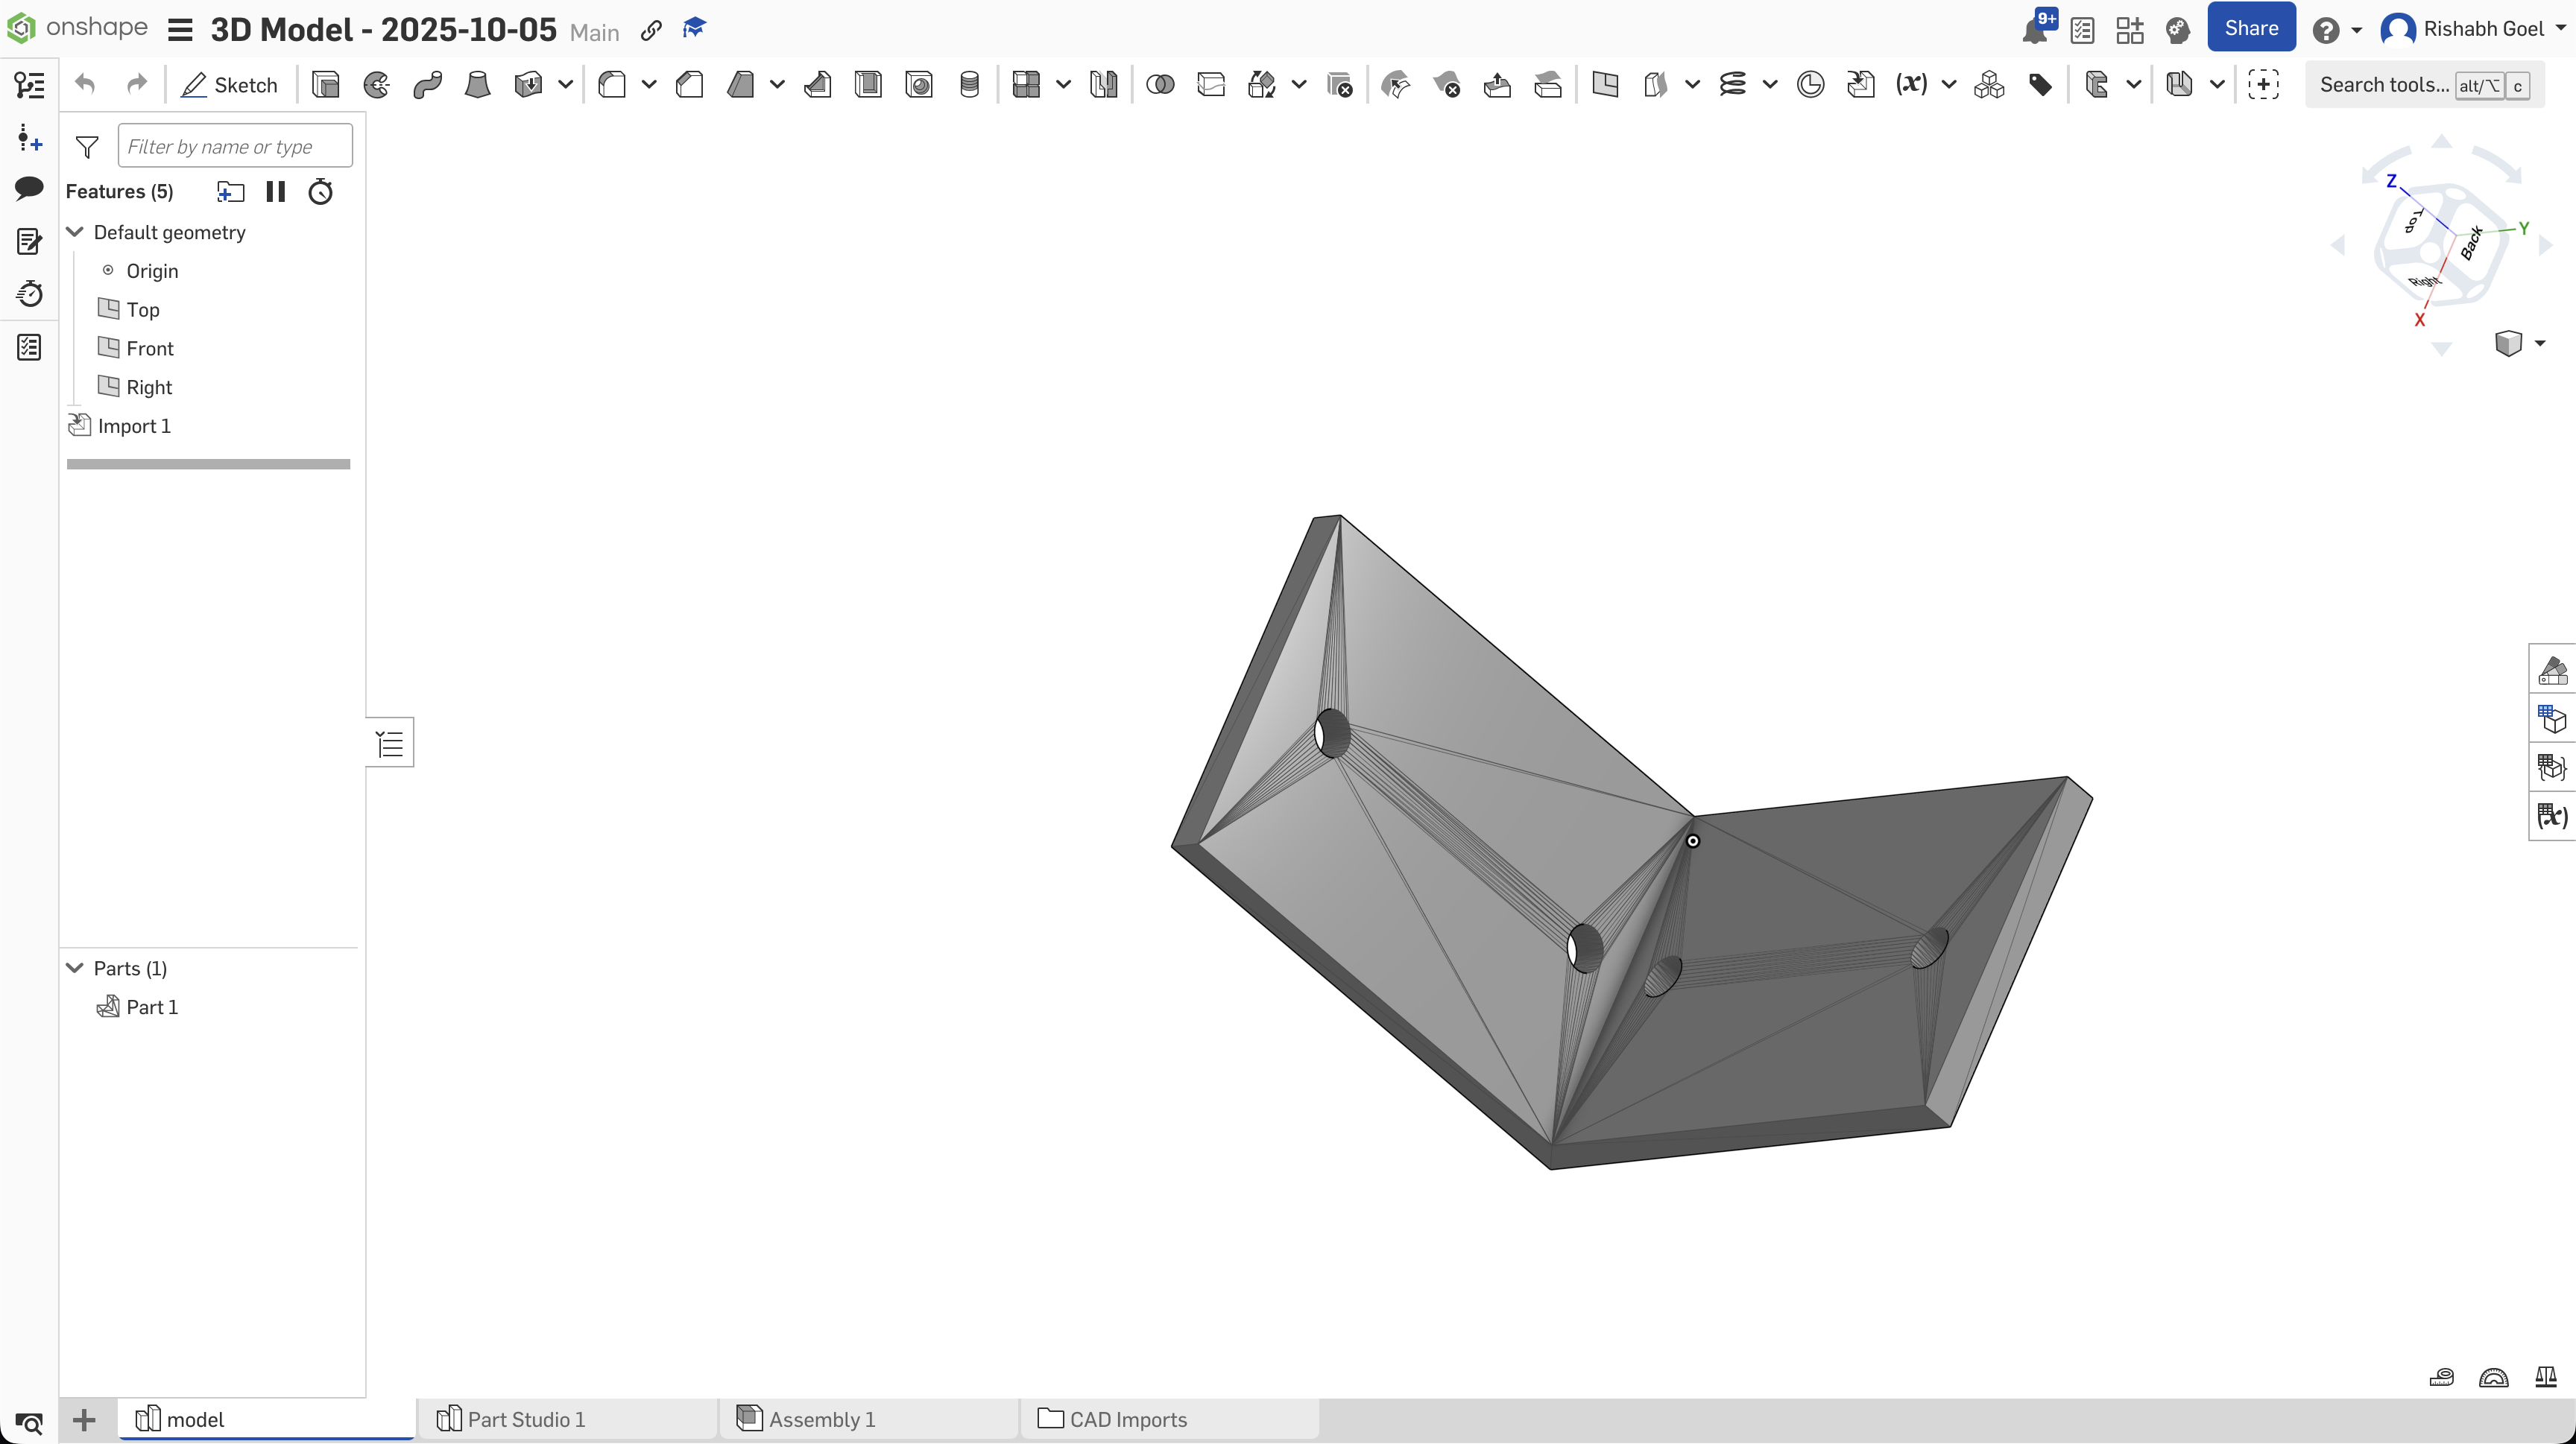
Task: Click the blue Share button
Action: point(2250,28)
